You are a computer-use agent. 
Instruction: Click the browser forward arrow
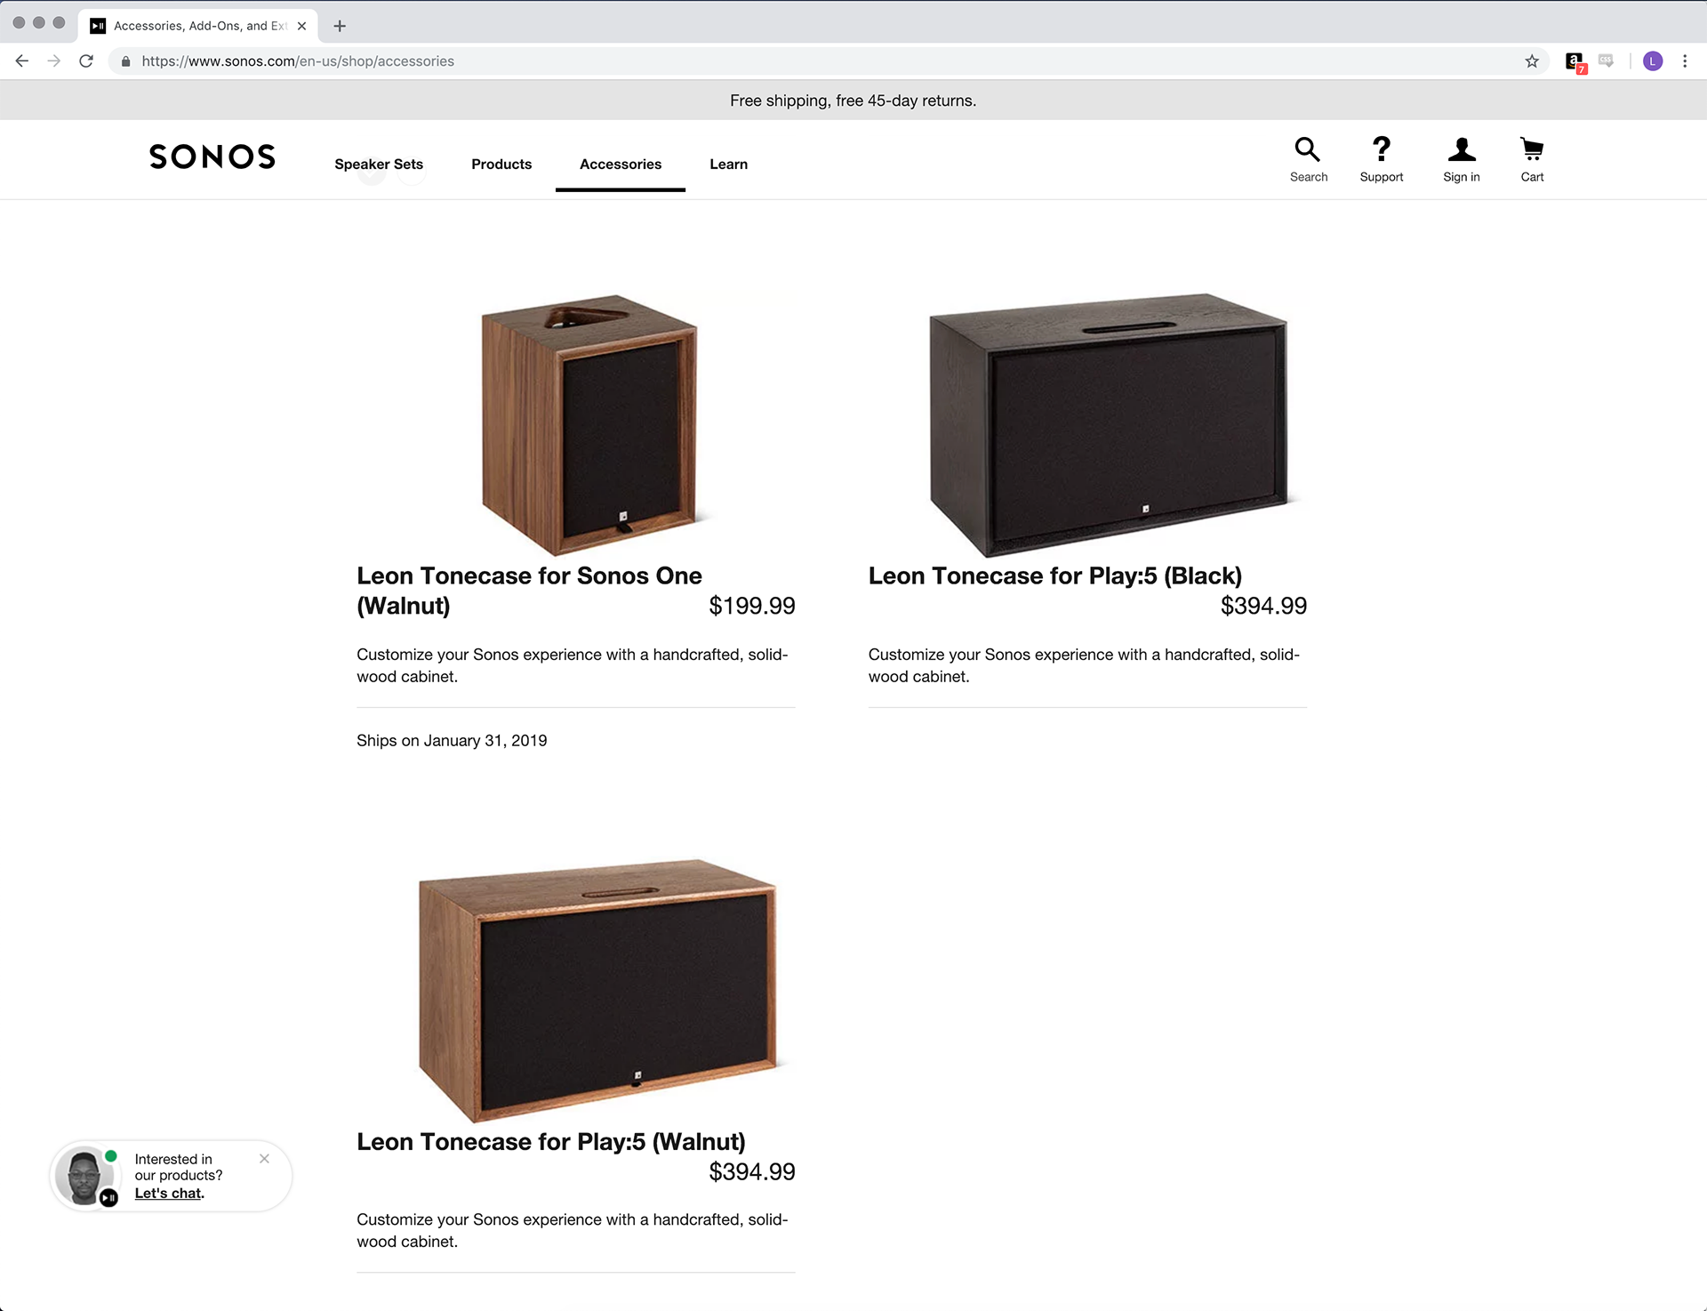click(x=54, y=61)
